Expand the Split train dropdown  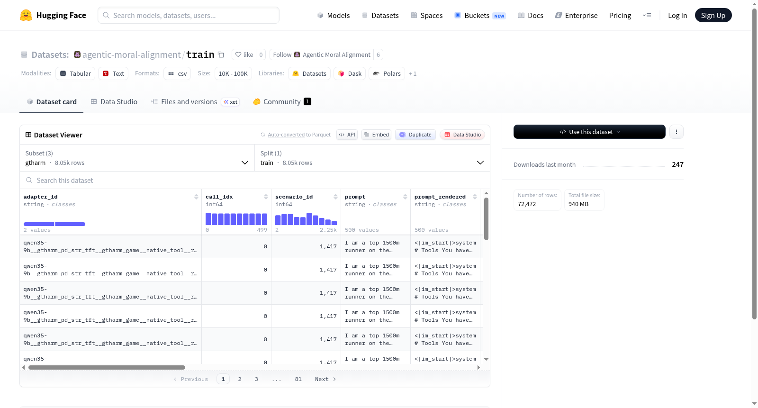point(372,158)
